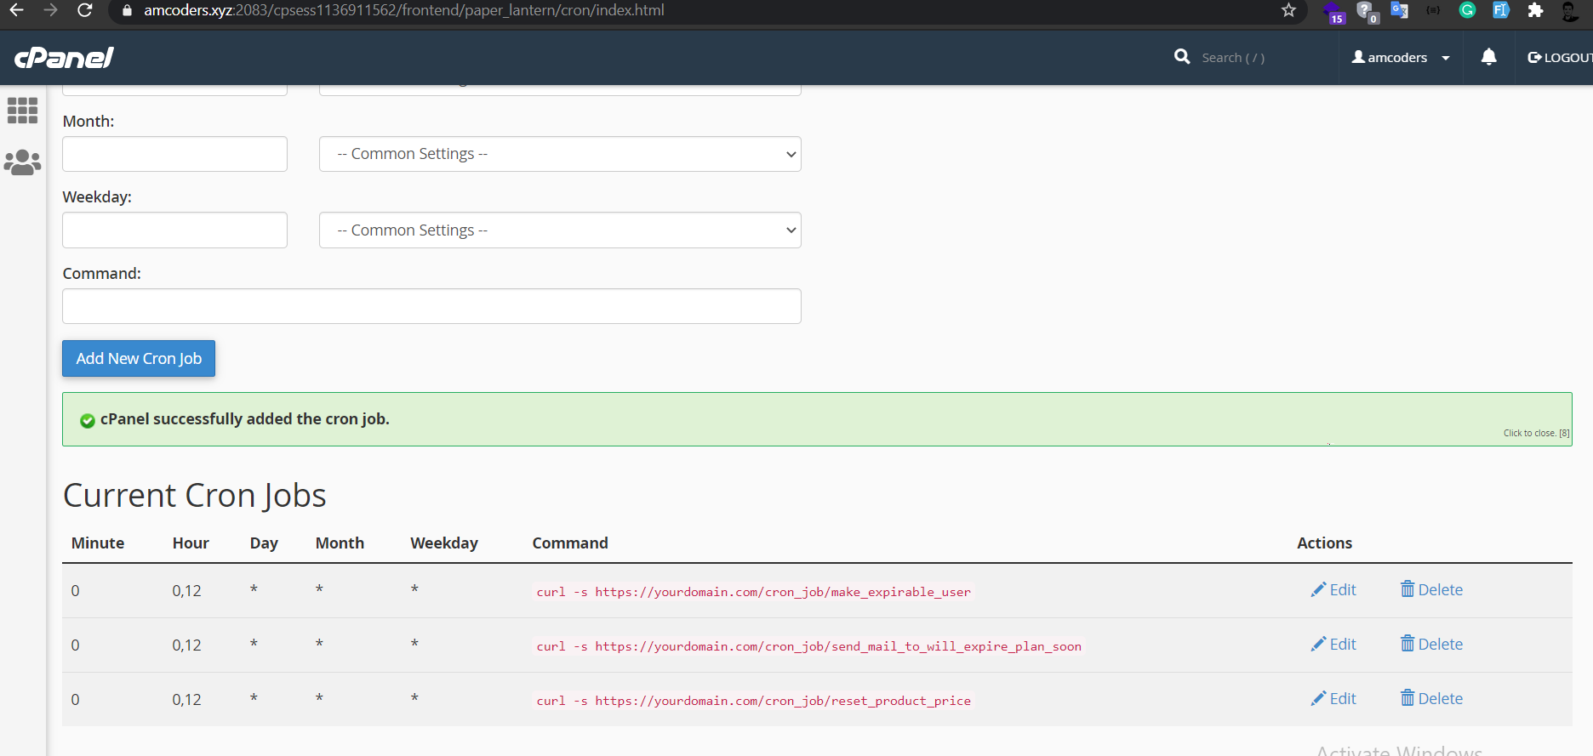Delete the send_mail_to_will_expire_plan_soon cron job
The width and height of the screenshot is (1593, 756).
click(1431, 645)
